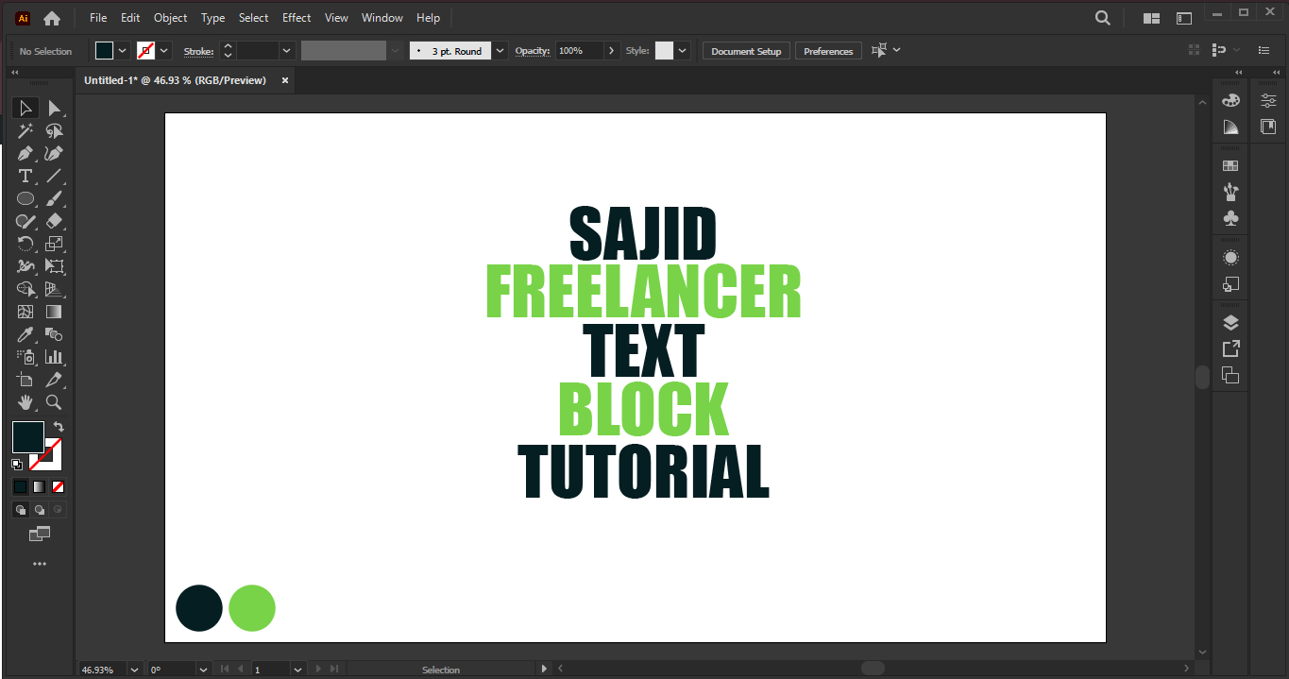Image resolution: width=1289 pixels, height=679 pixels.
Task: Reset to default fill and stroke
Action: pos(17,465)
